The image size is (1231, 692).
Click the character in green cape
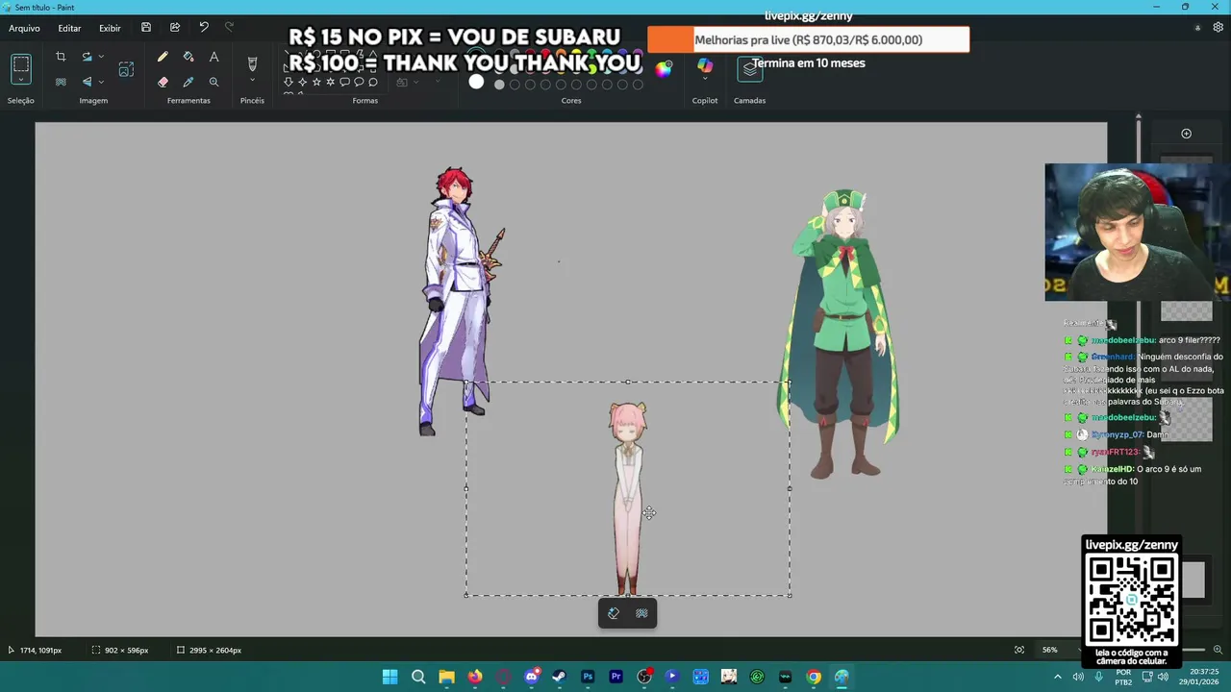[x=841, y=333]
